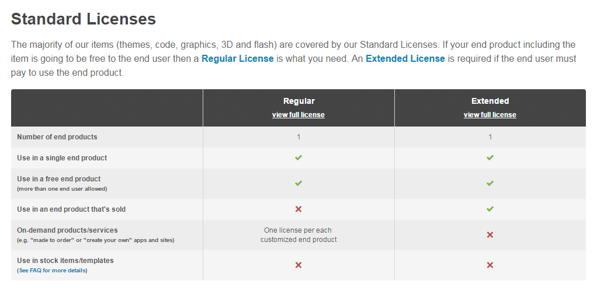The height and width of the screenshot is (291, 597).
Task: Open 'See FAQ for more details' link
Action: [52, 271]
